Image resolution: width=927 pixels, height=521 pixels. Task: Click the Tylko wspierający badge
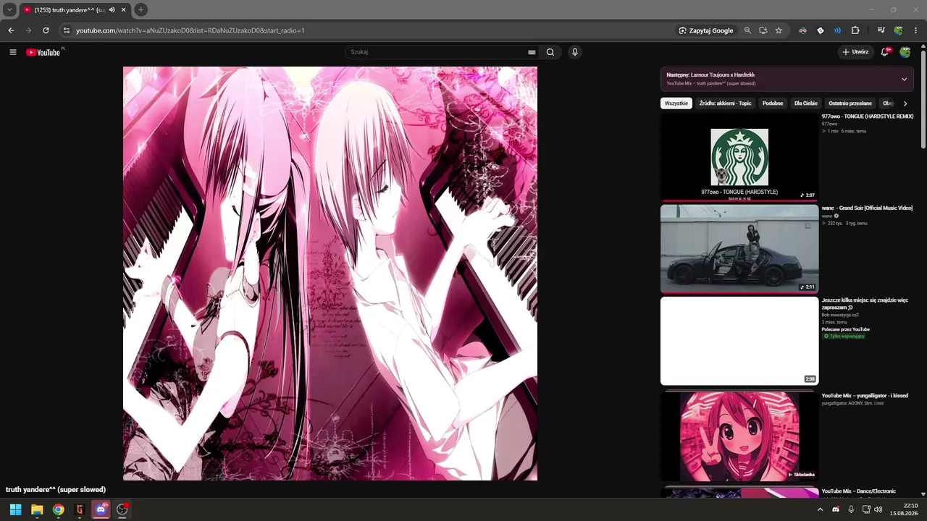click(x=844, y=336)
